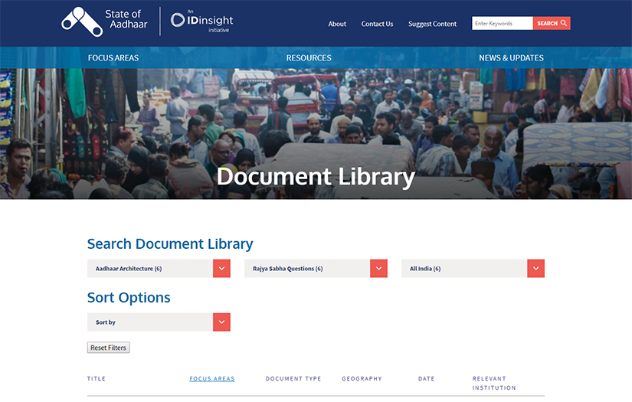Viewport: 632px width, 402px height.
Task: Open the About page
Action: (x=337, y=24)
